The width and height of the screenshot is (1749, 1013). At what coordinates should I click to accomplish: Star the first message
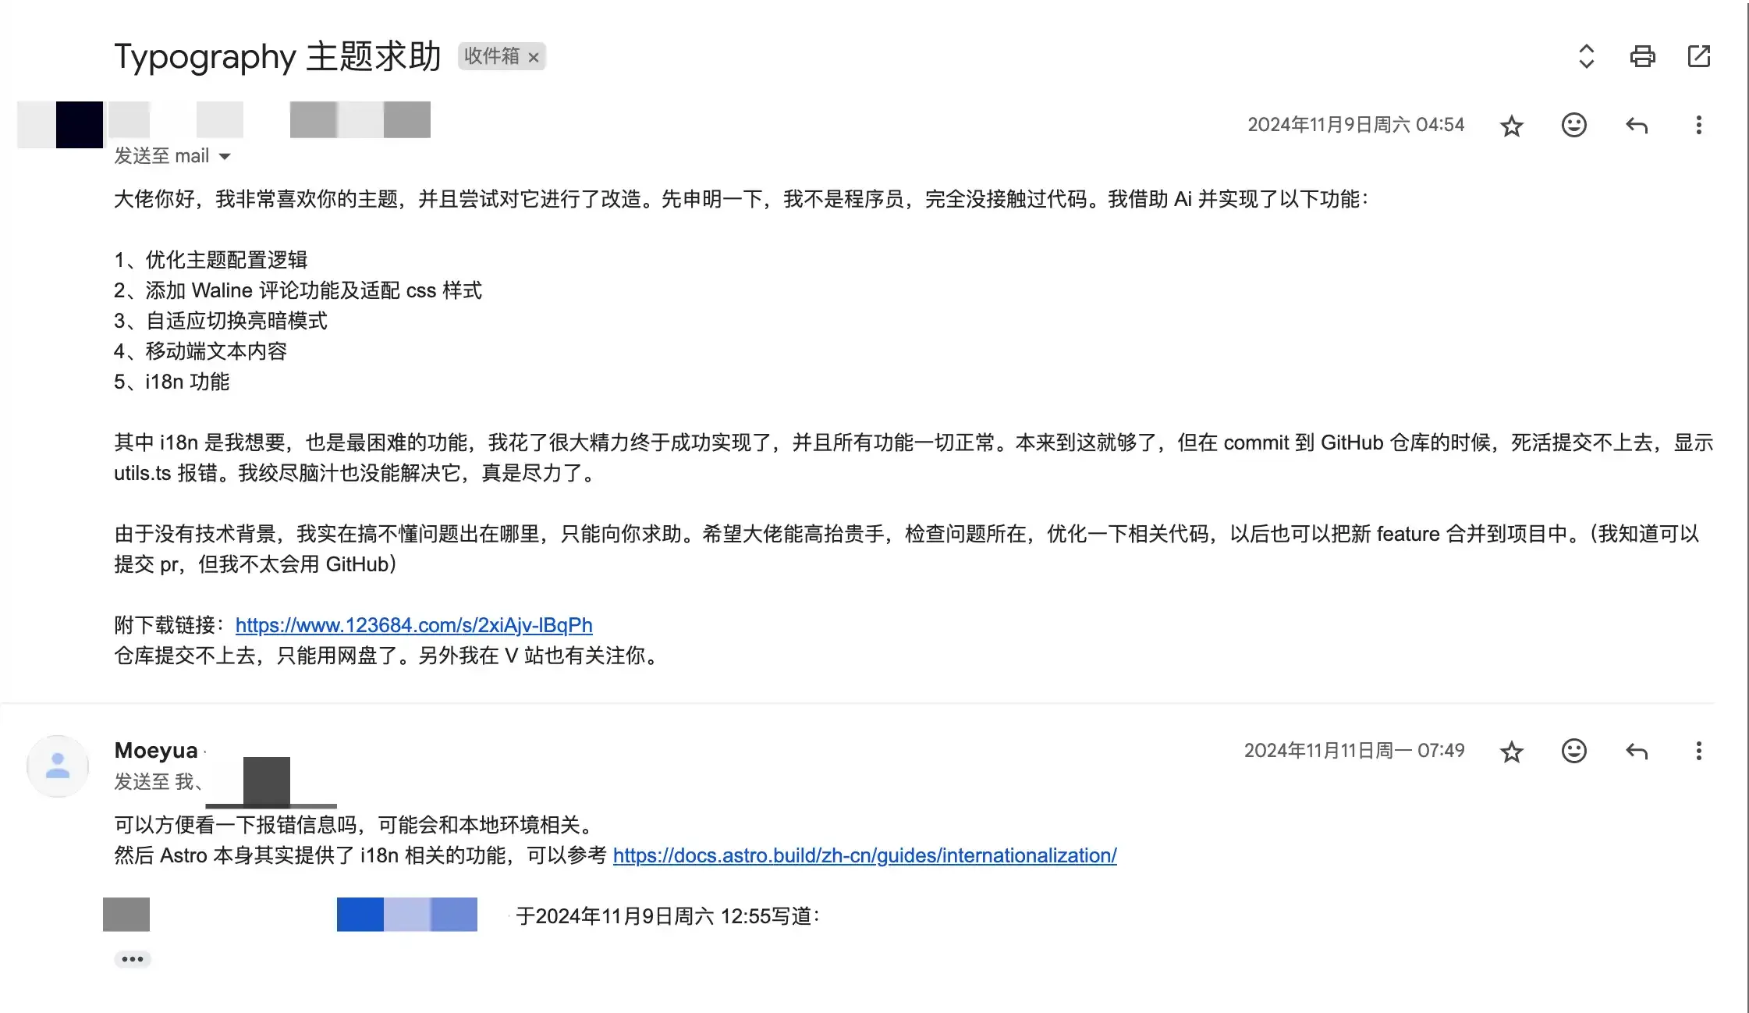(1511, 124)
